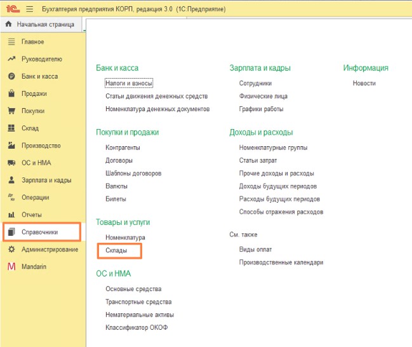
Task: Open Шаблоны договоров
Action: (x=133, y=173)
